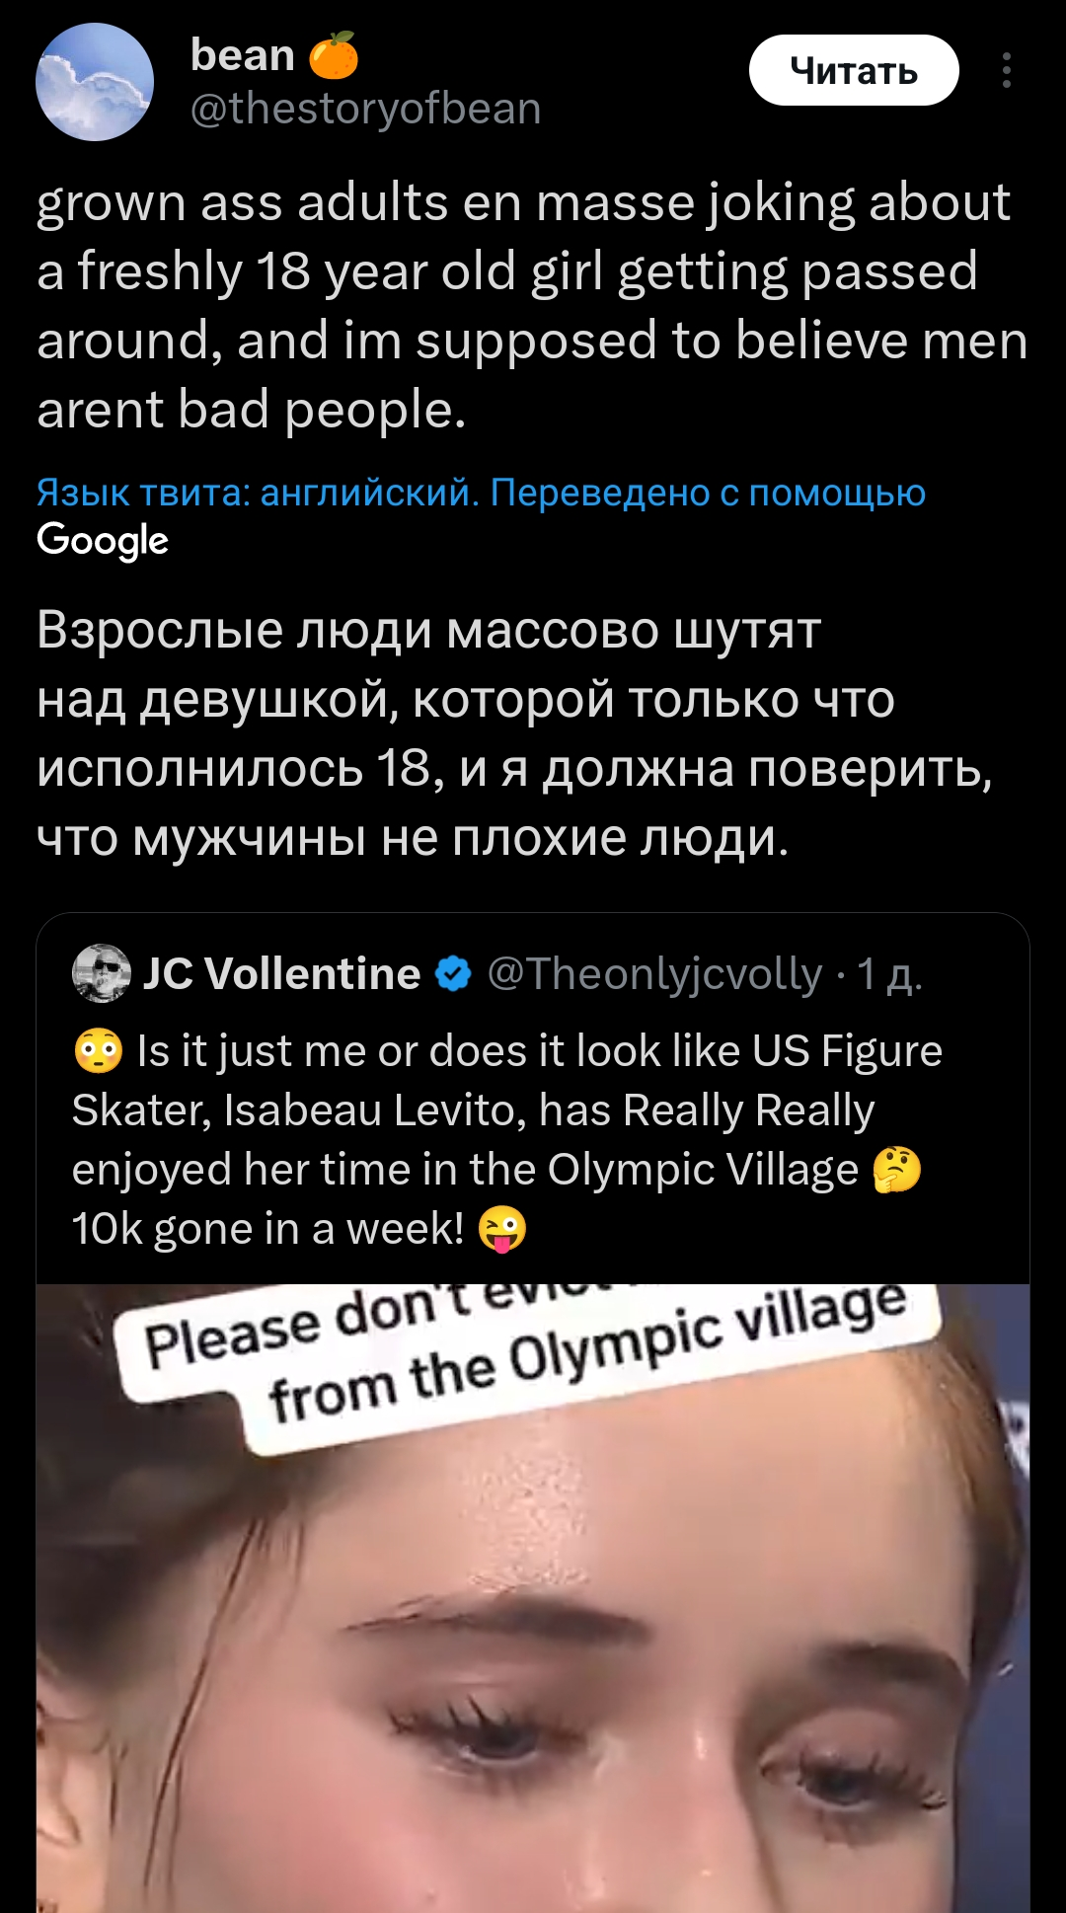1066x1913 pixels.
Task: Click the flushed face emoji in quoted tweet
Action: pos(98,1051)
